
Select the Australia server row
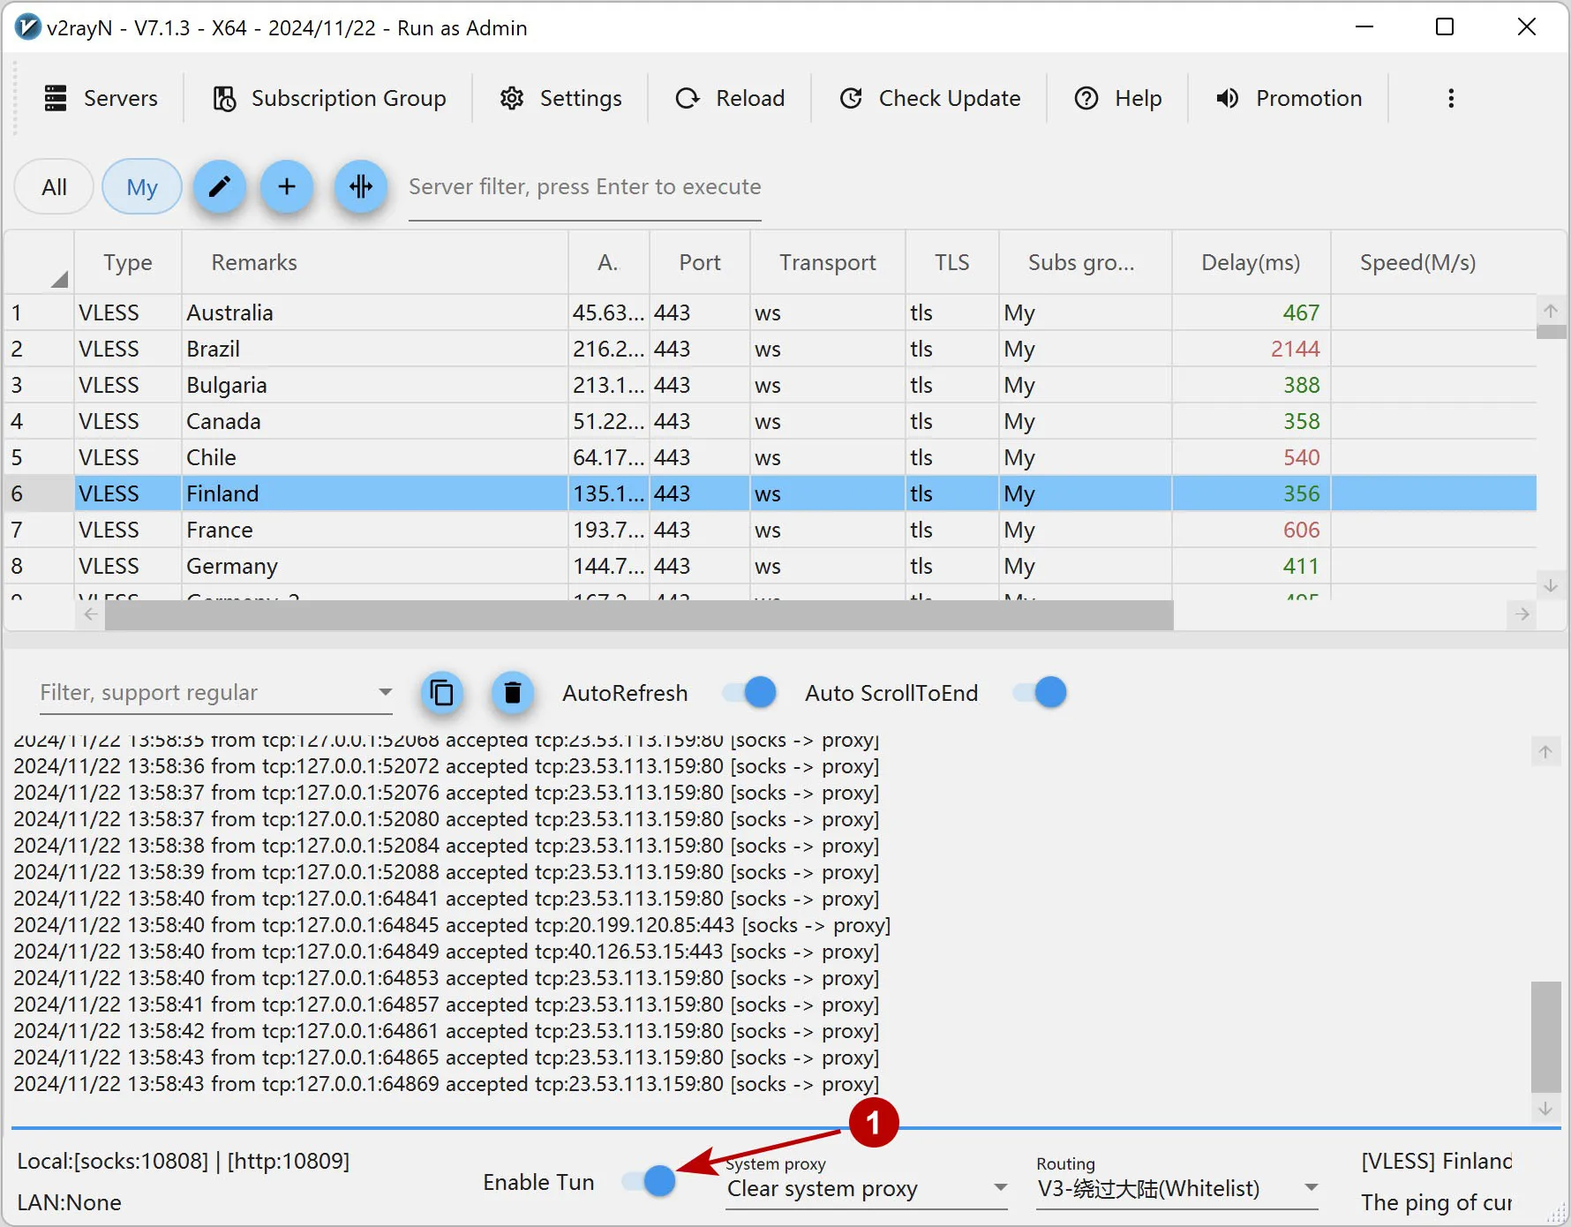[x=770, y=312]
